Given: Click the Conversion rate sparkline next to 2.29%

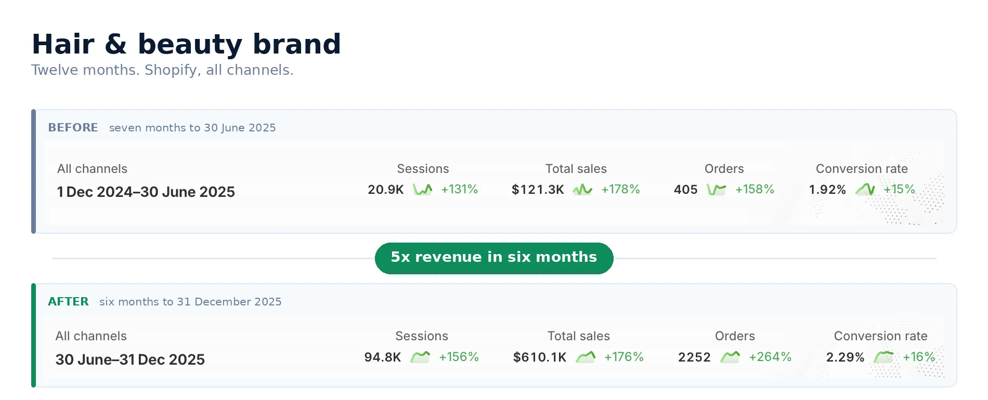Looking at the screenshot, I should click(x=884, y=357).
